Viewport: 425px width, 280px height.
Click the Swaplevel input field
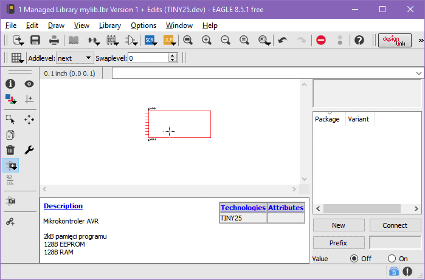tap(148, 58)
